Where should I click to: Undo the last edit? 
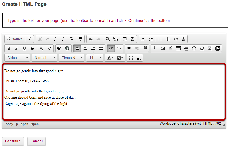click(x=91, y=39)
